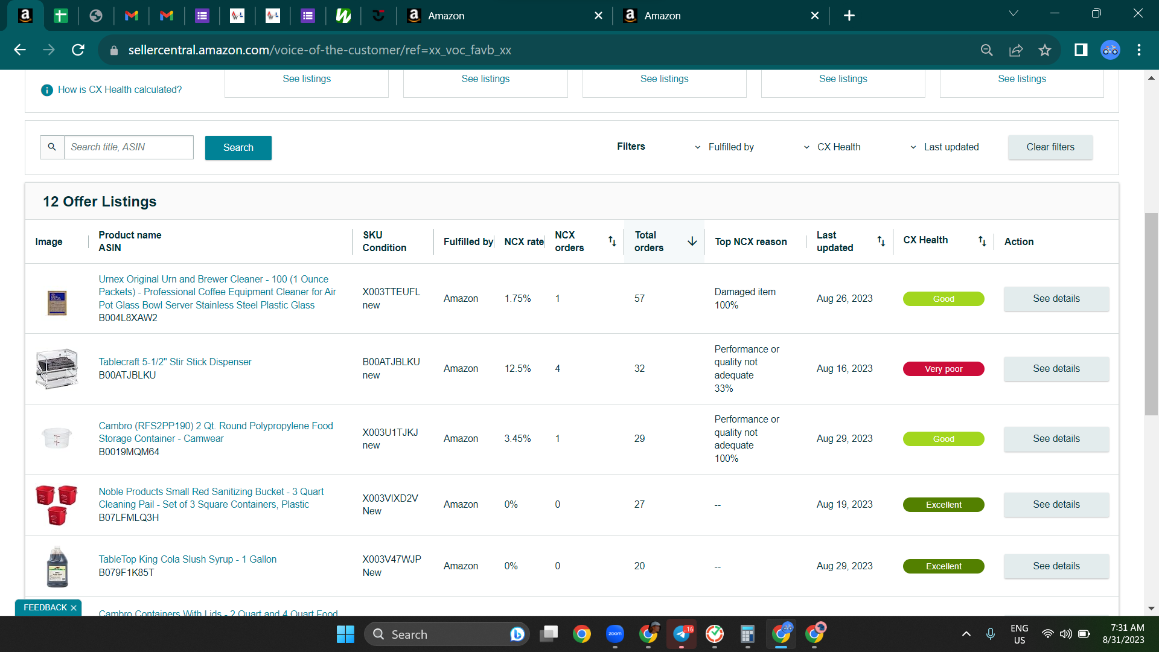Click the Stir Stick Dispenser thumbnail
This screenshot has width=1159, height=652.
(x=57, y=369)
